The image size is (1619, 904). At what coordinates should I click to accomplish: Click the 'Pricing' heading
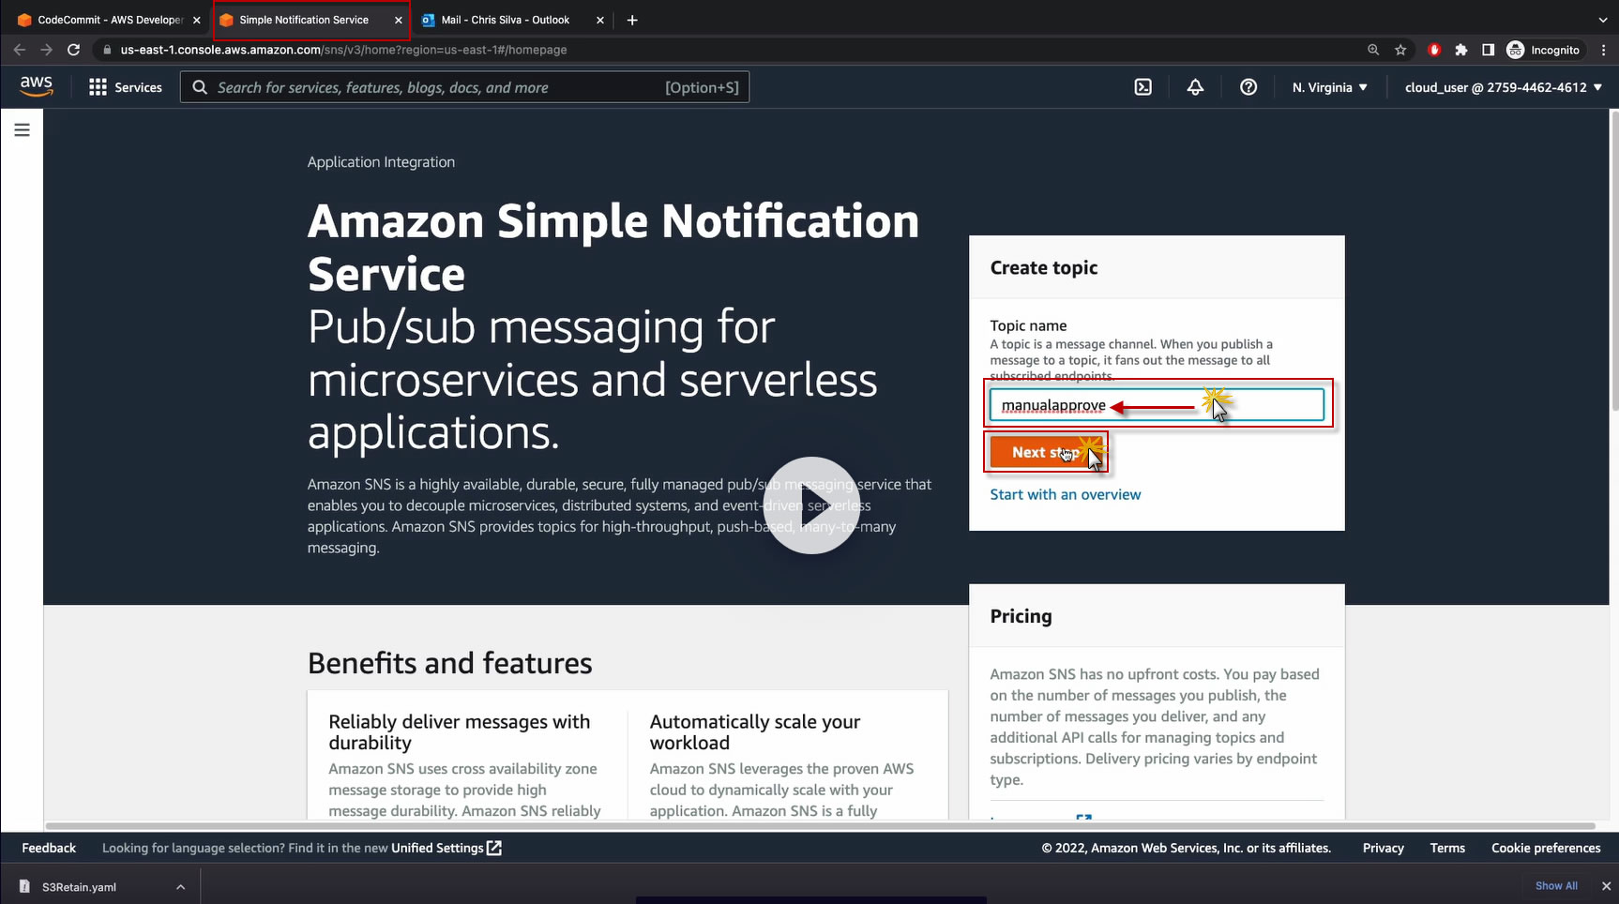(1021, 616)
